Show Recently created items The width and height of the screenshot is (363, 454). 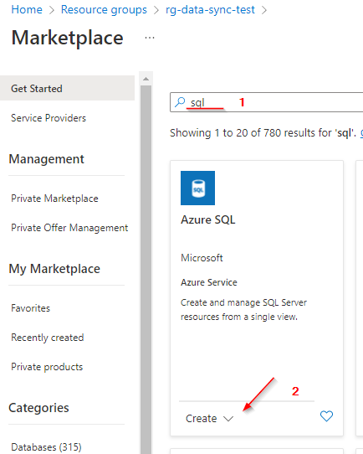[x=48, y=338]
